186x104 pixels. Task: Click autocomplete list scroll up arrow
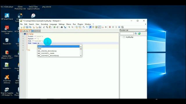tap(81, 46)
